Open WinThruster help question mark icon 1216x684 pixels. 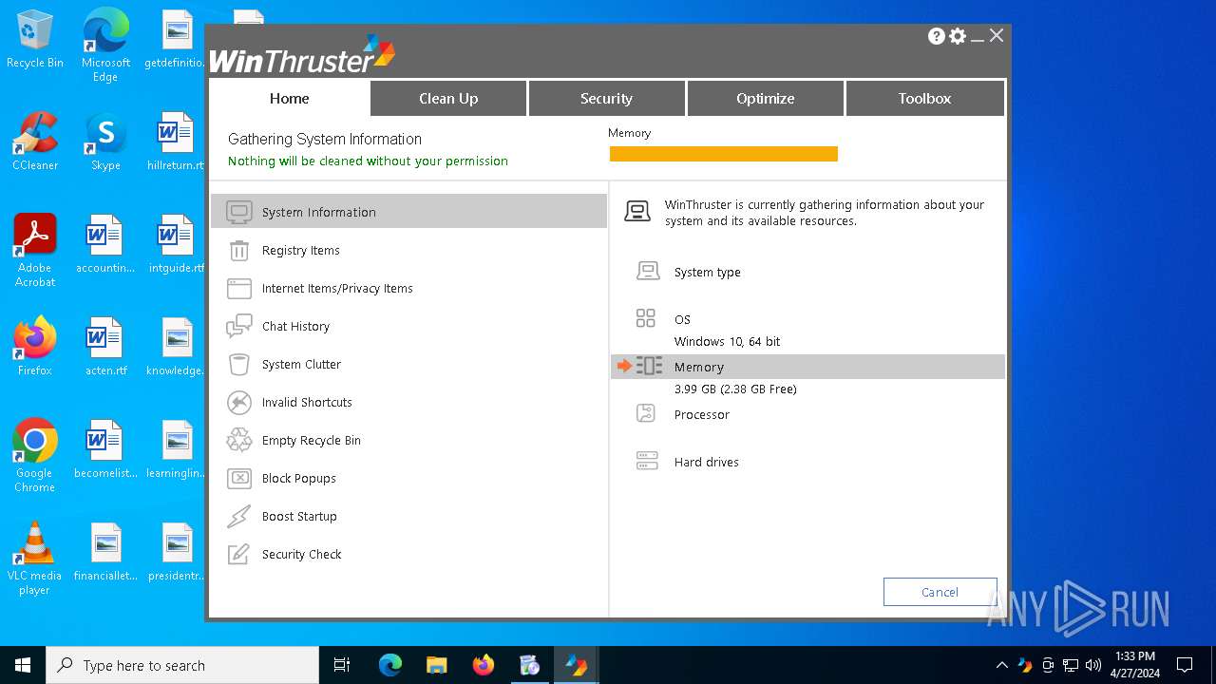click(937, 36)
